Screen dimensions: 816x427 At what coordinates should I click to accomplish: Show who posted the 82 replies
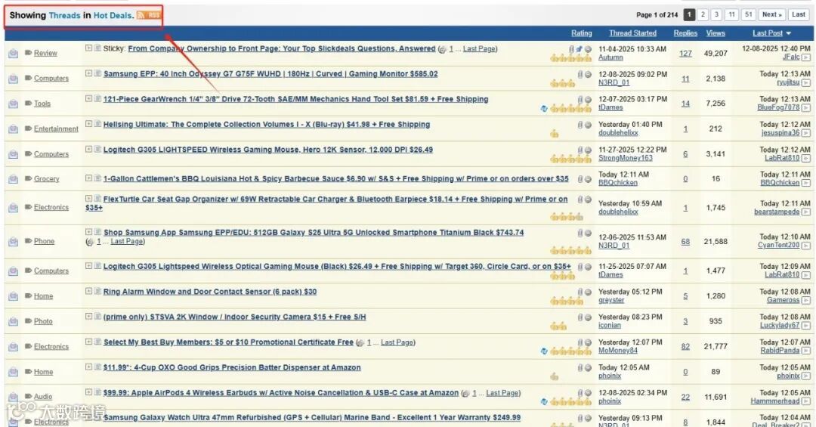[x=685, y=346]
